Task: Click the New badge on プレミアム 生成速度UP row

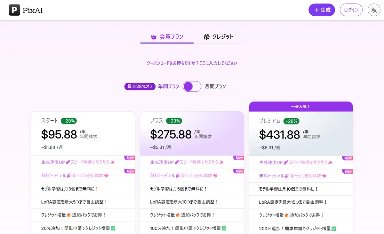Action: click(348, 158)
